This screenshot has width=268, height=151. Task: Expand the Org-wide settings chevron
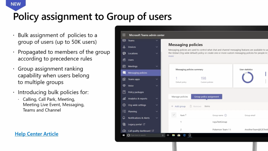click(157, 105)
